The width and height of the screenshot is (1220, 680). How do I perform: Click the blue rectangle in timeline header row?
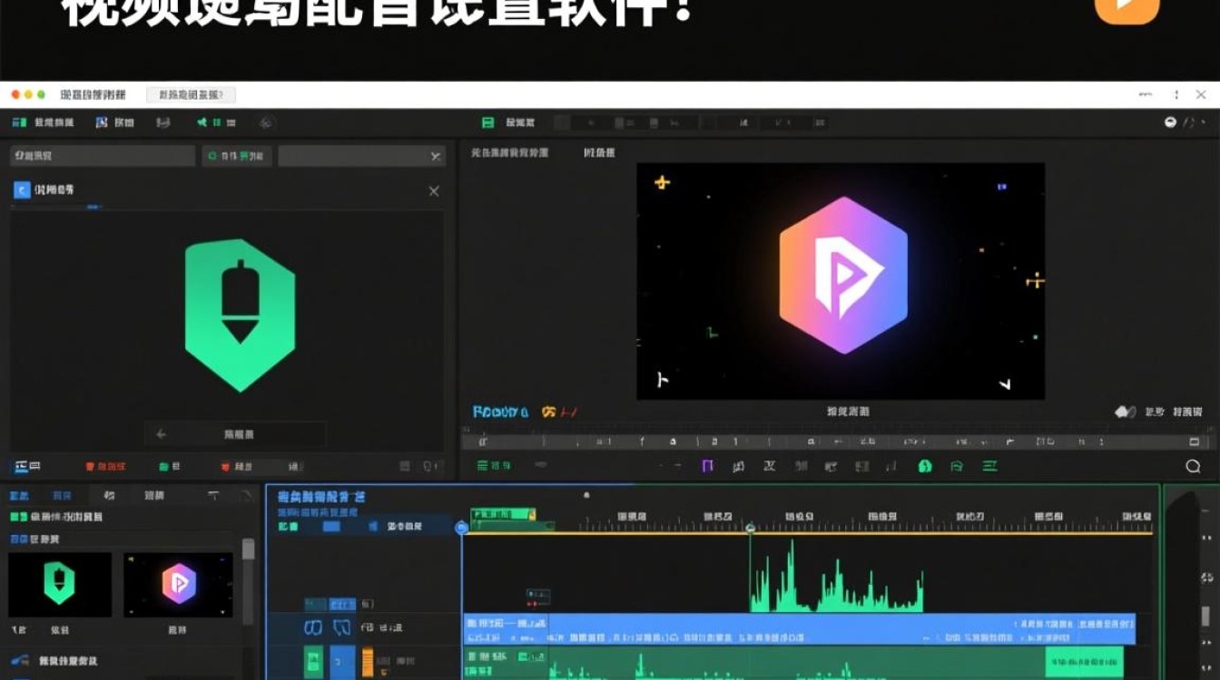pos(331,526)
